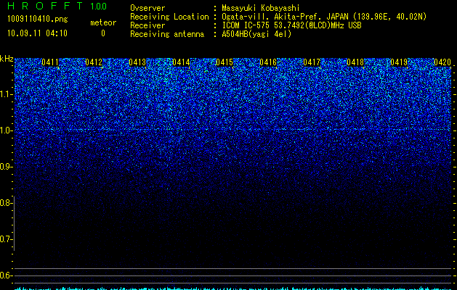Click time marker 0418
This screenshot has height=290, width=457.
tap(355, 62)
